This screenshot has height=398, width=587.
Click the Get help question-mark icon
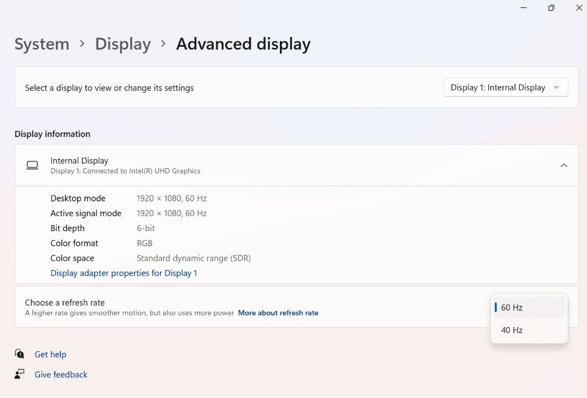point(18,354)
